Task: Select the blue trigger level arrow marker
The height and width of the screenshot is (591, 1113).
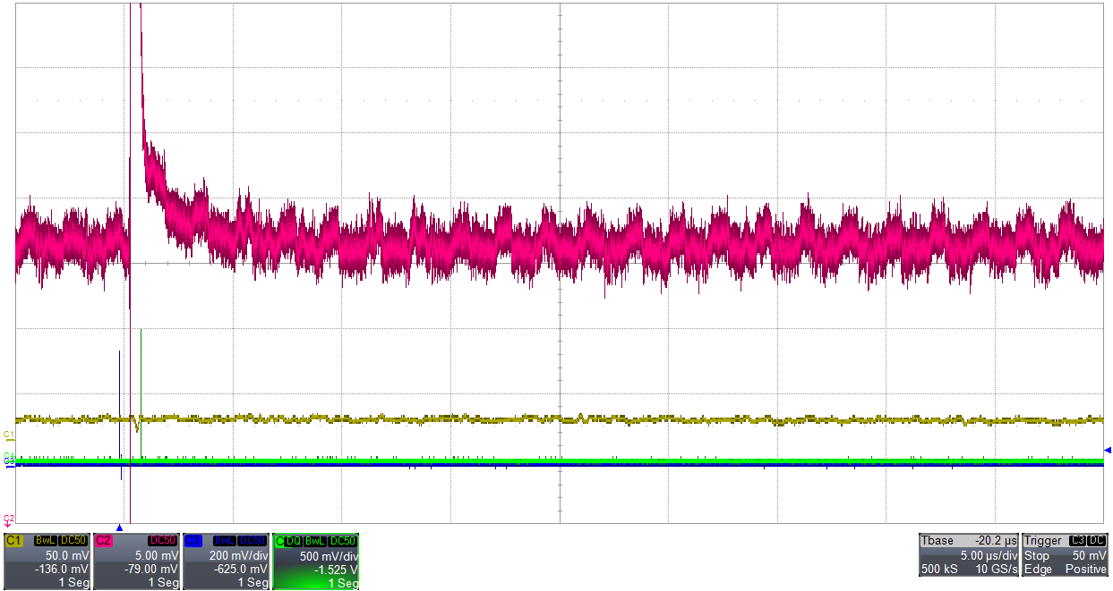Action: pos(1109,450)
